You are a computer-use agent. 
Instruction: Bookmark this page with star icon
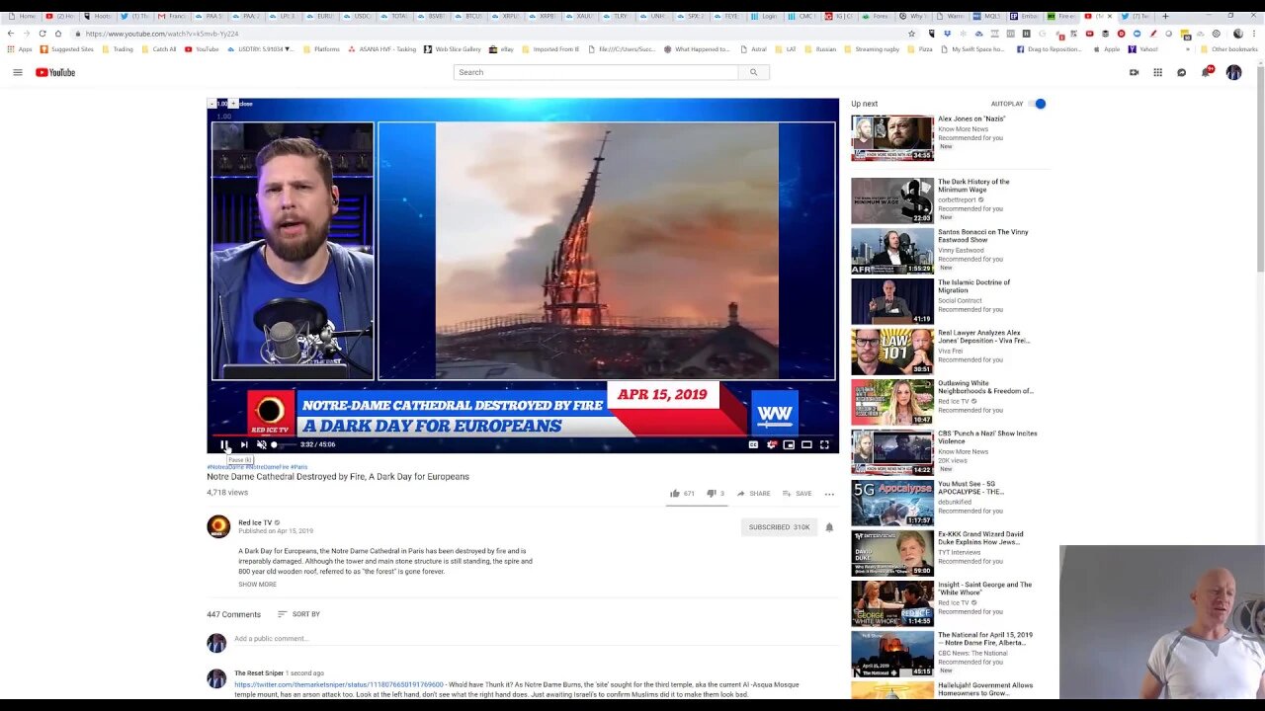pyautogui.click(x=912, y=34)
